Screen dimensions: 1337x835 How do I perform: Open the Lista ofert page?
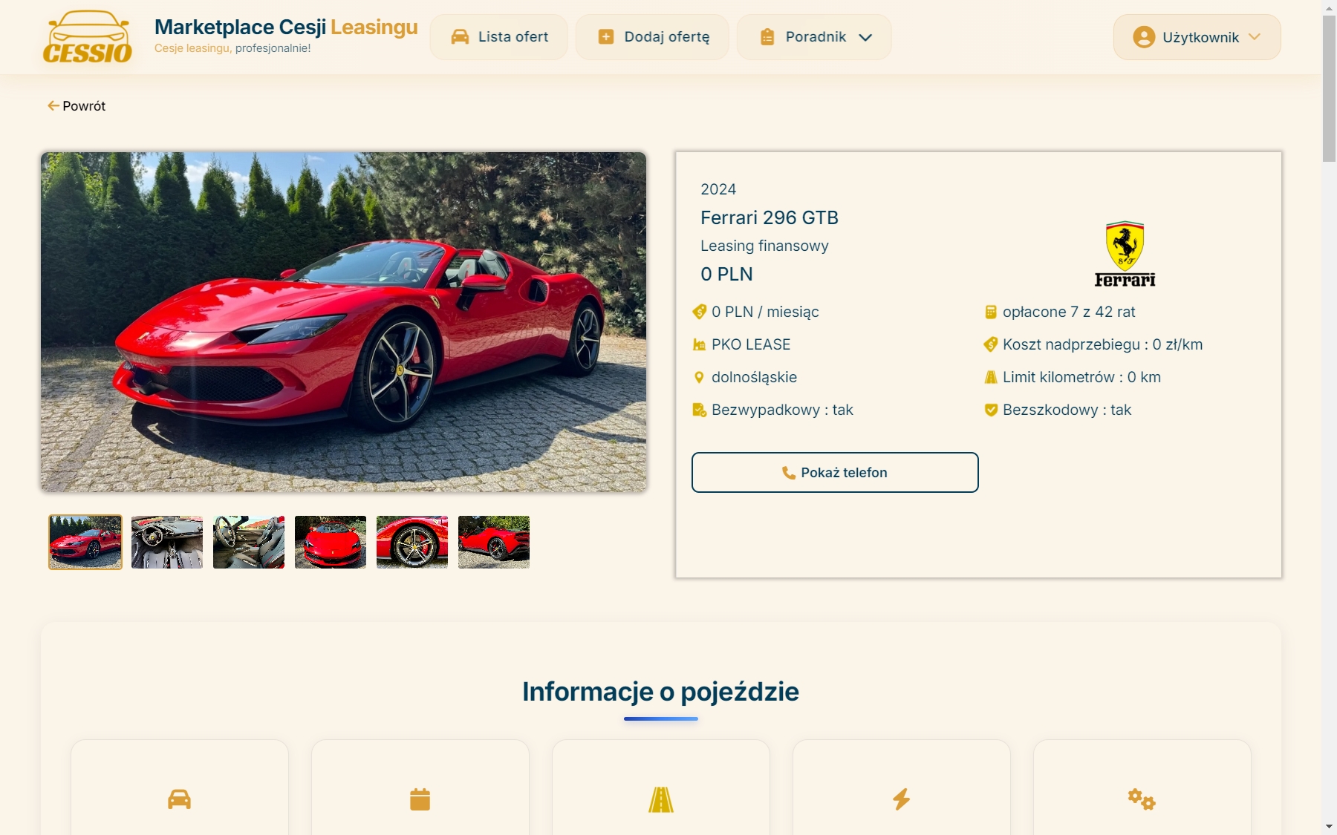(498, 37)
